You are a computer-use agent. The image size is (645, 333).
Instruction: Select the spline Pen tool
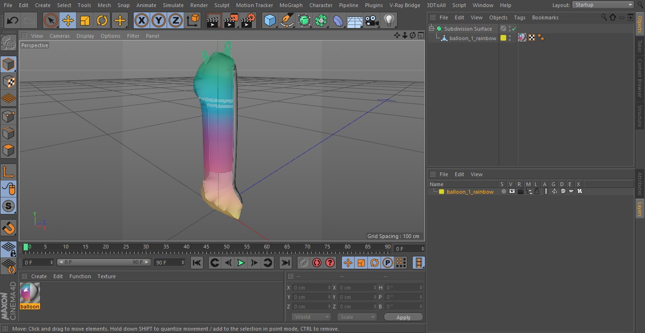click(x=287, y=21)
